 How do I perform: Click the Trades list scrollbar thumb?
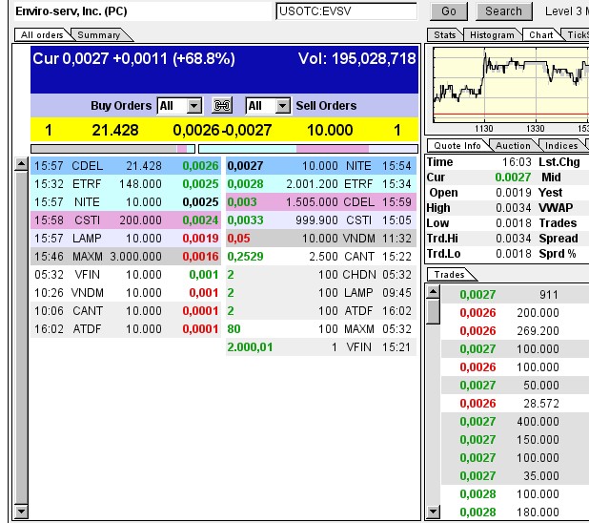(433, 311)
